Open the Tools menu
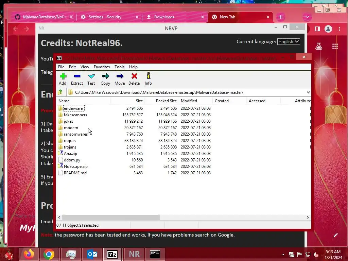This screenshot has height=261, width=348. 119,67
